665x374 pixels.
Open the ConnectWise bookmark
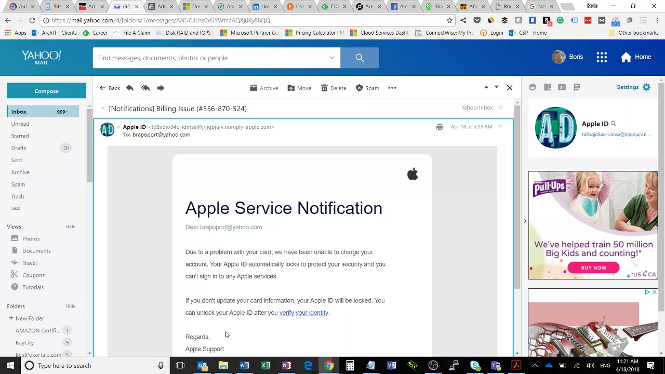[x=444, y=33]
